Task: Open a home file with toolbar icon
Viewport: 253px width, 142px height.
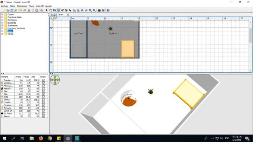Action: click(8, 10)
